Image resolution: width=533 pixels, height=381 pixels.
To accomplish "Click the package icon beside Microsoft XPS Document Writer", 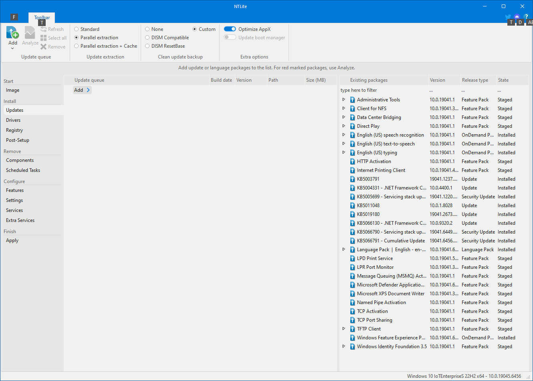I will click(x=352, y=294).
